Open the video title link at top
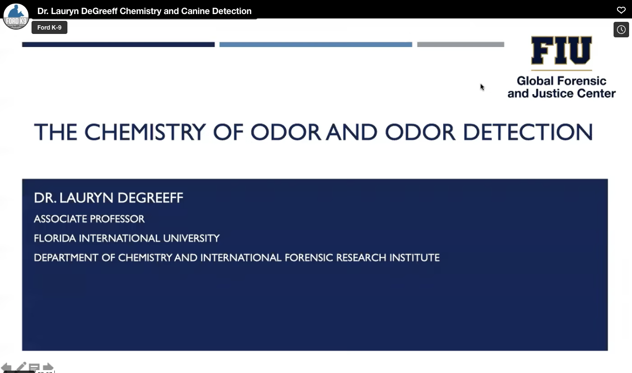Image resolution: width=632 pixels, height=373 pixels. point(144,11)
